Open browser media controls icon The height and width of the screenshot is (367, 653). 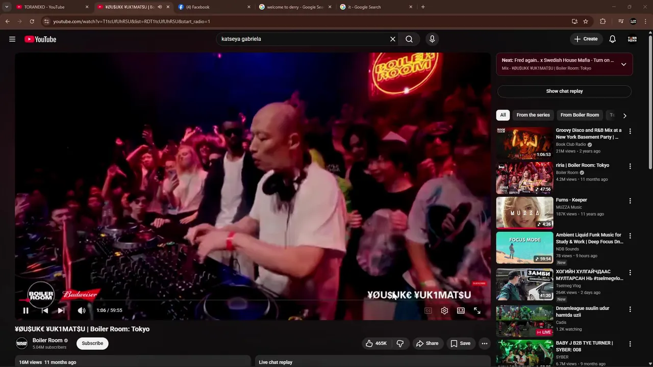click(621, 21)
